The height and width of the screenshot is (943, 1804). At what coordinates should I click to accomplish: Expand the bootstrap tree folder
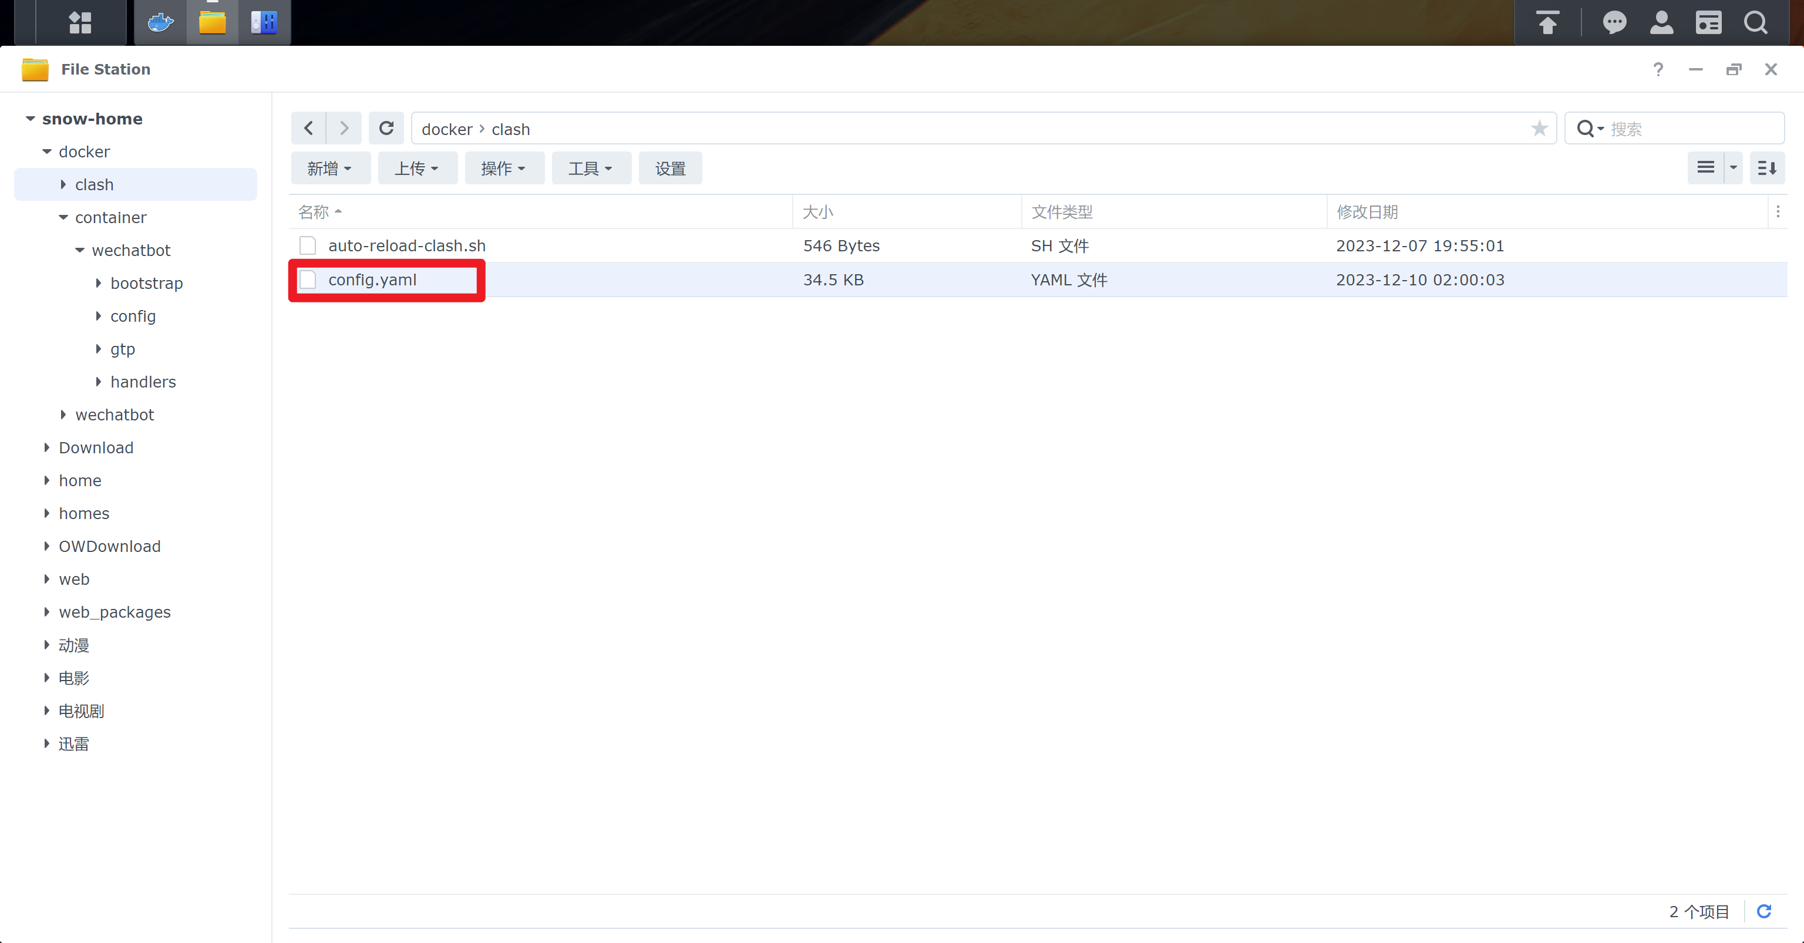point(98,284)
